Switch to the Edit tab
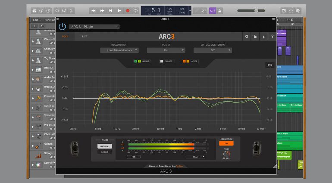This screenshot has height=183, width=332. point(84,37)
